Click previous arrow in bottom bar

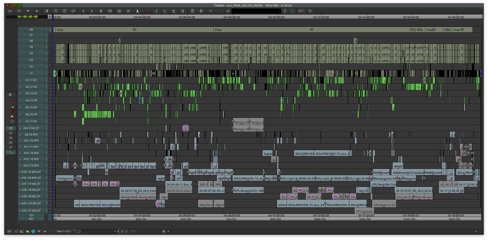pos(119,231)
